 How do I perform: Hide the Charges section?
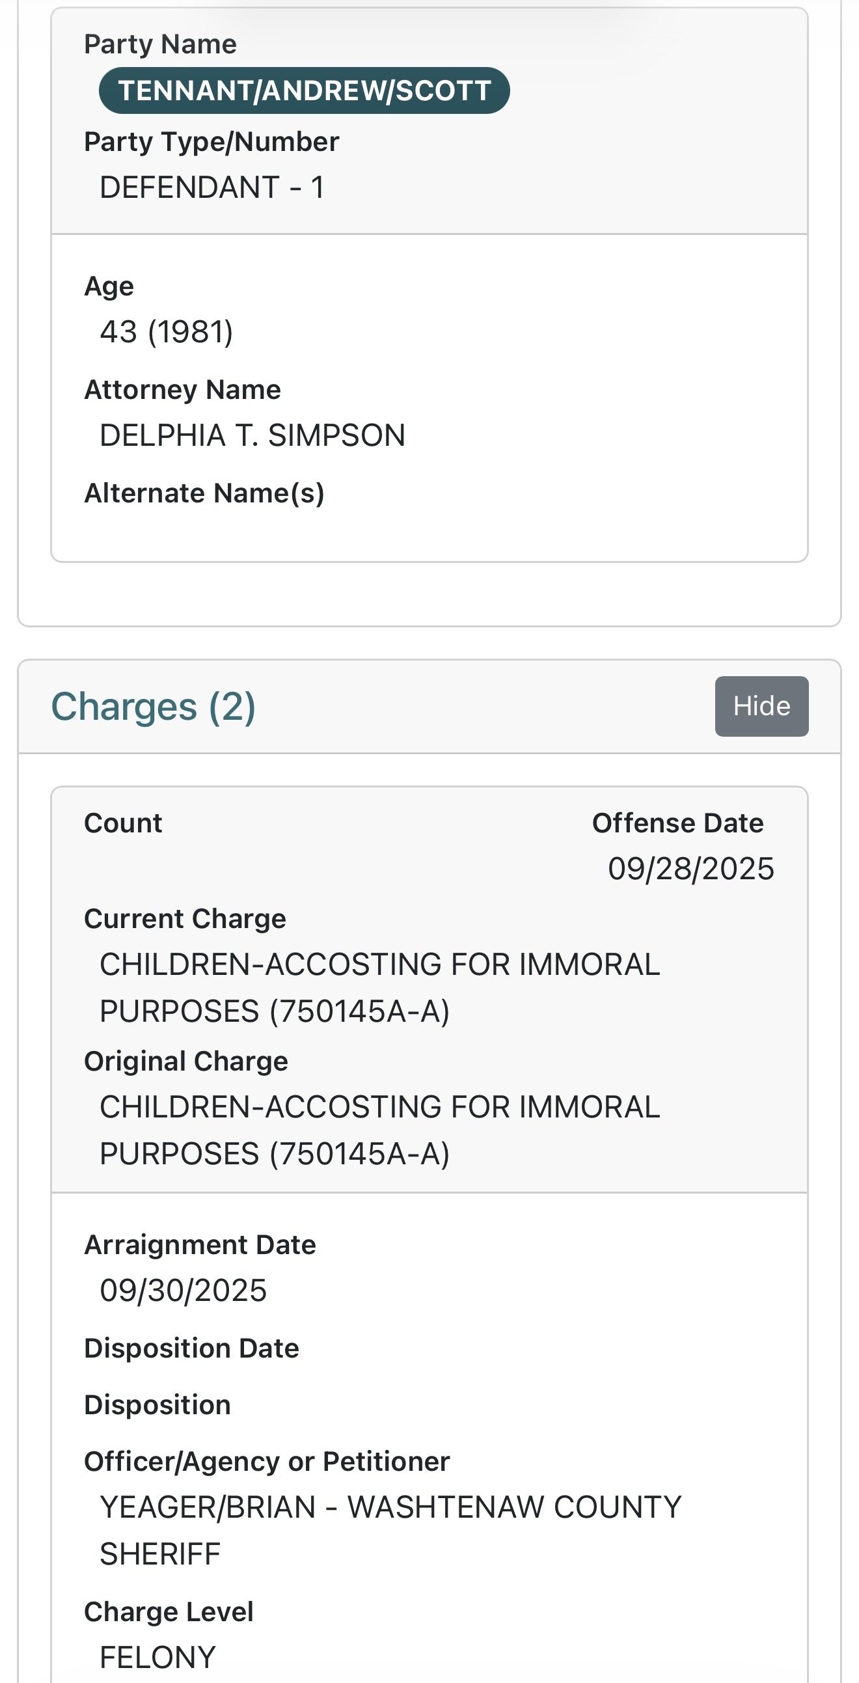(761, 706)
